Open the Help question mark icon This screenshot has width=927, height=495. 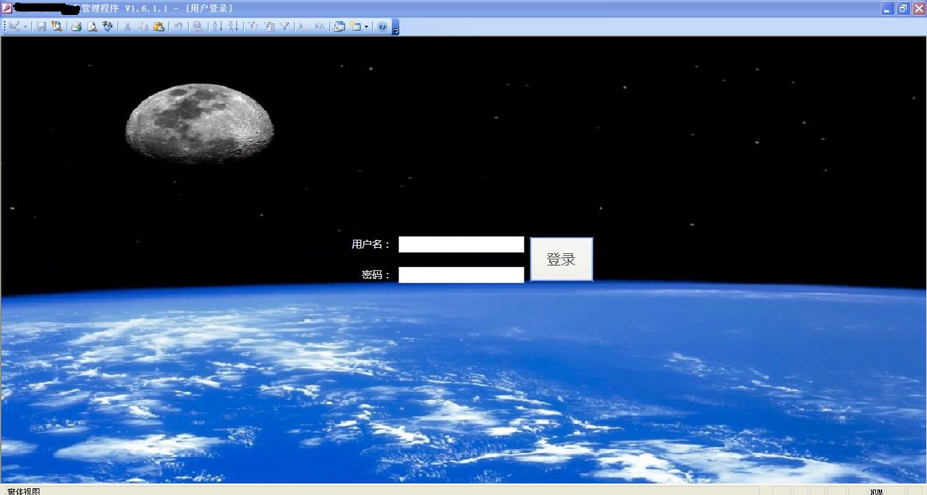[x=382, y=26]
